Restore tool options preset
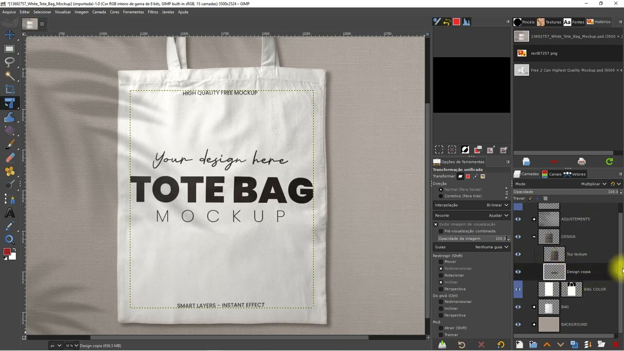 (x=462, y=345)
